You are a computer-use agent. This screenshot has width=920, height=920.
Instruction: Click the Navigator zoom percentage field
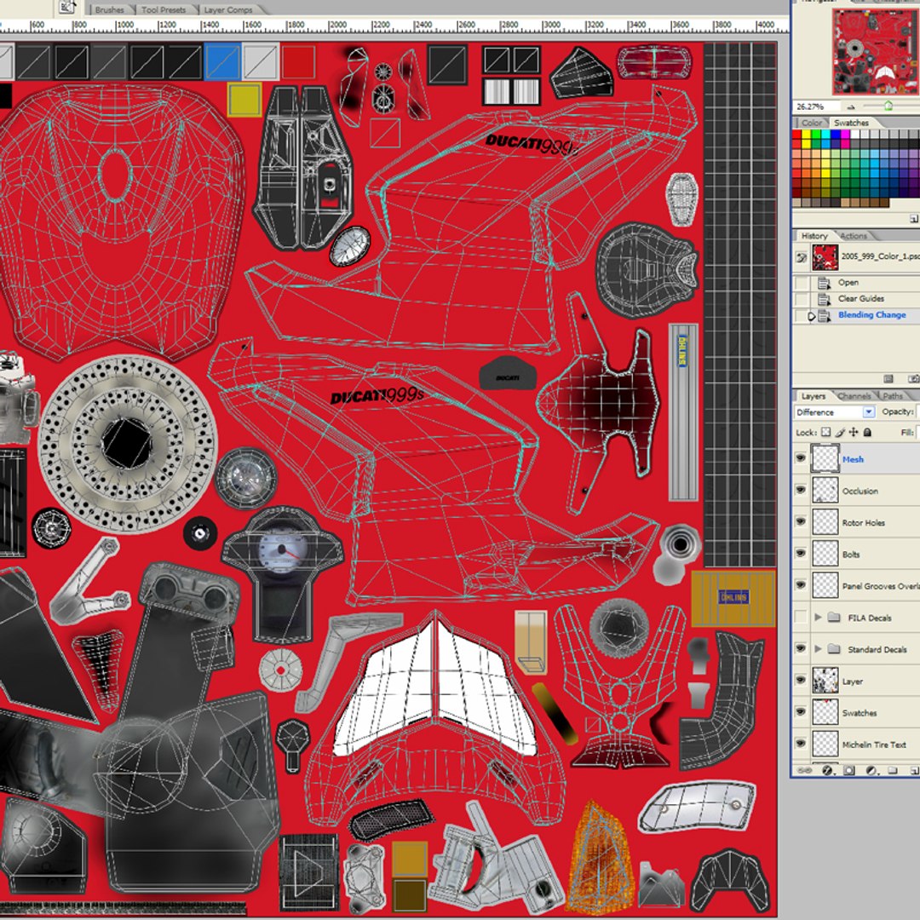(816, 106)
